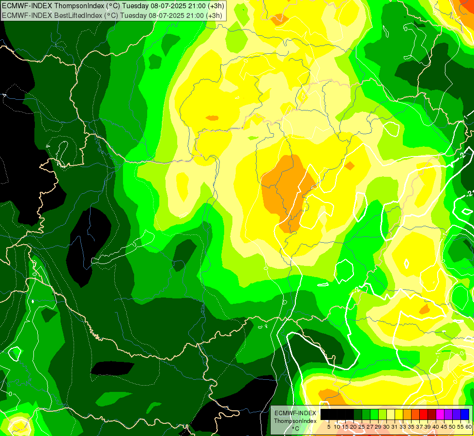This screenshot has height=436, width=474.
Task: Pick the purple 45–50 legend swatch
Action: 448,415
